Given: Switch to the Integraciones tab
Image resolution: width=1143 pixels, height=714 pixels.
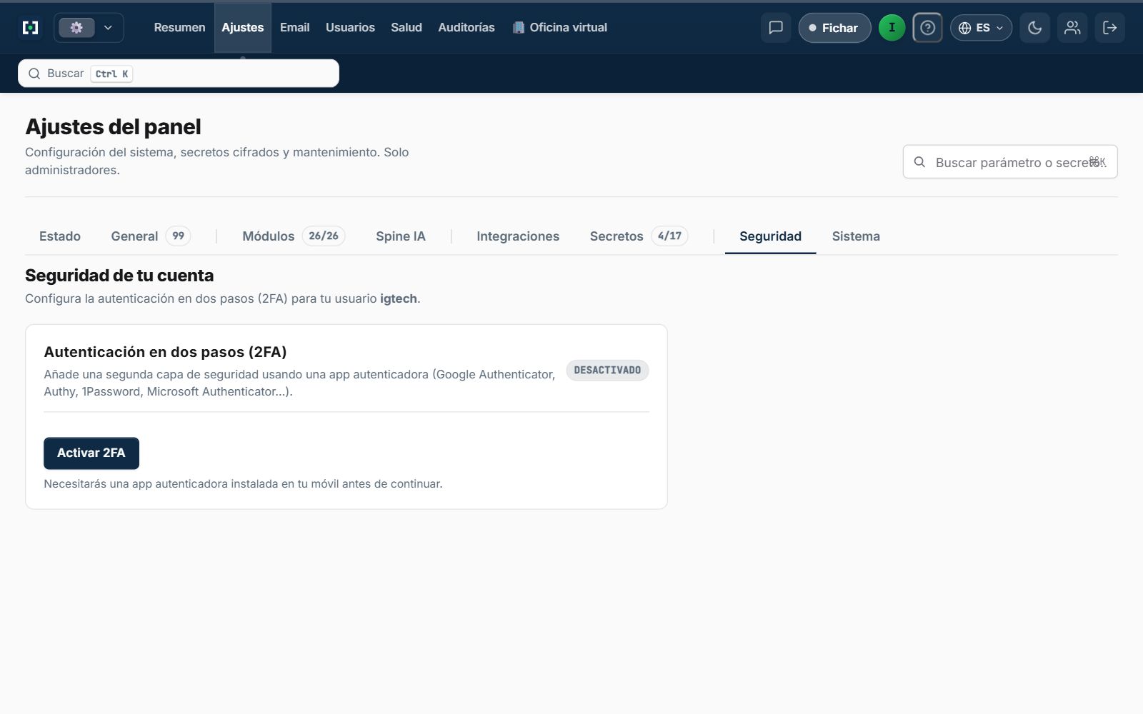Looking at the screenshot, I should point(518,236).
